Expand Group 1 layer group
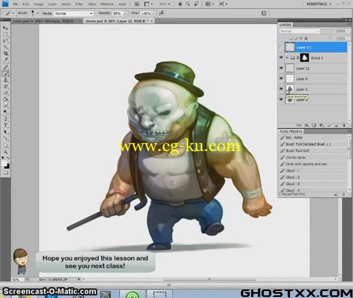The image size is (353, 298). 287,58
